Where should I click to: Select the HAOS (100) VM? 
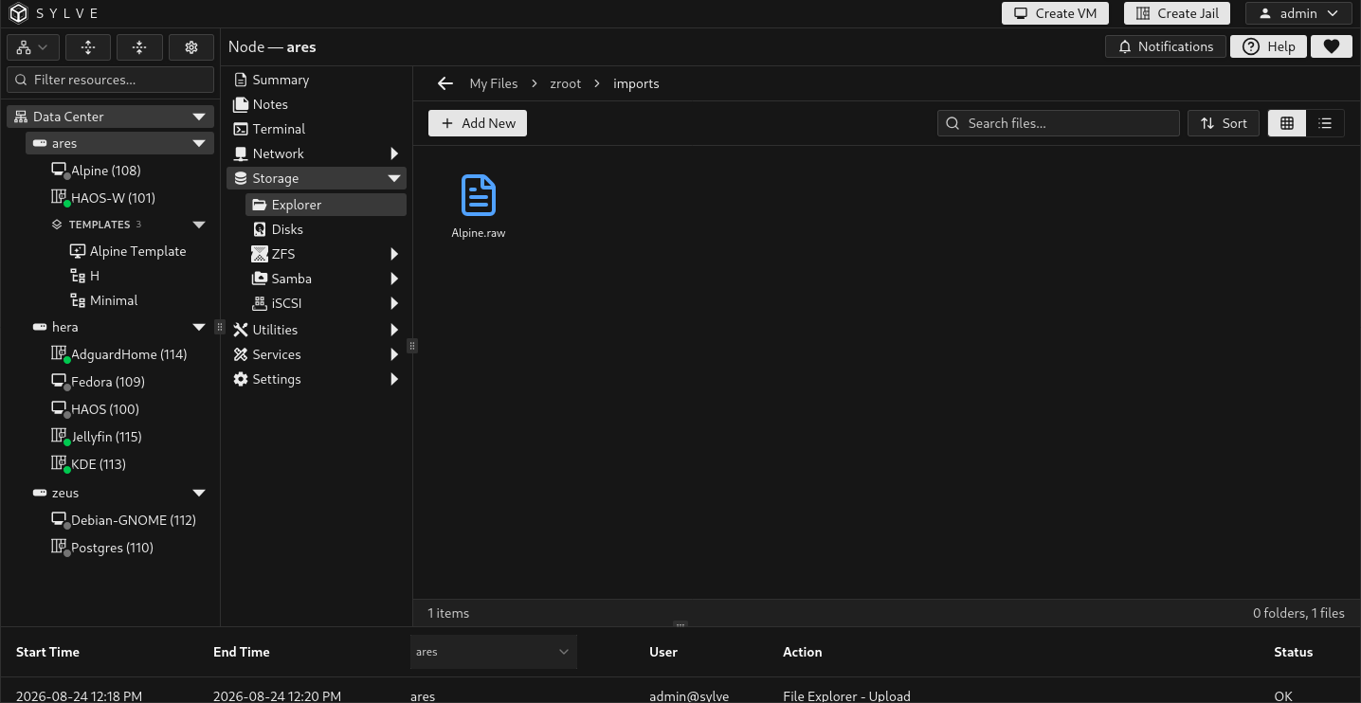pos(104,409)
